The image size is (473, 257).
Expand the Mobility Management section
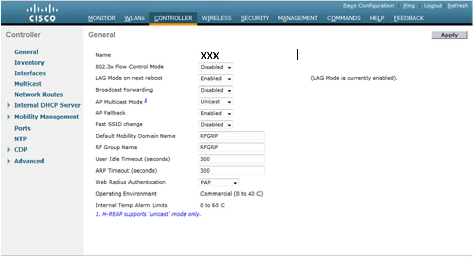click(9, 117)
